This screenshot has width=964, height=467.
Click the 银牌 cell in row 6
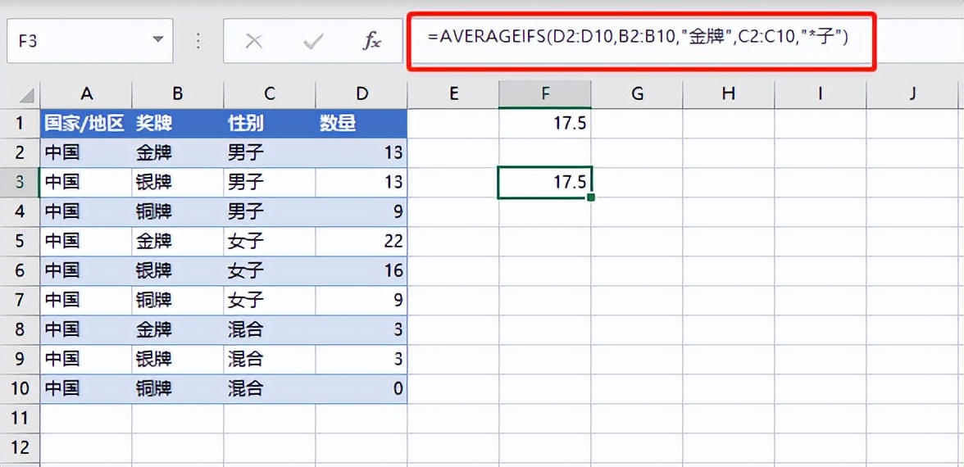(x=178, y=271)
